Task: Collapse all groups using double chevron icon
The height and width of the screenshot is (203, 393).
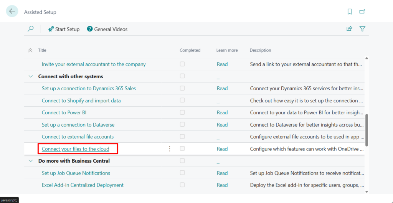Action: [x=30, y=50]
